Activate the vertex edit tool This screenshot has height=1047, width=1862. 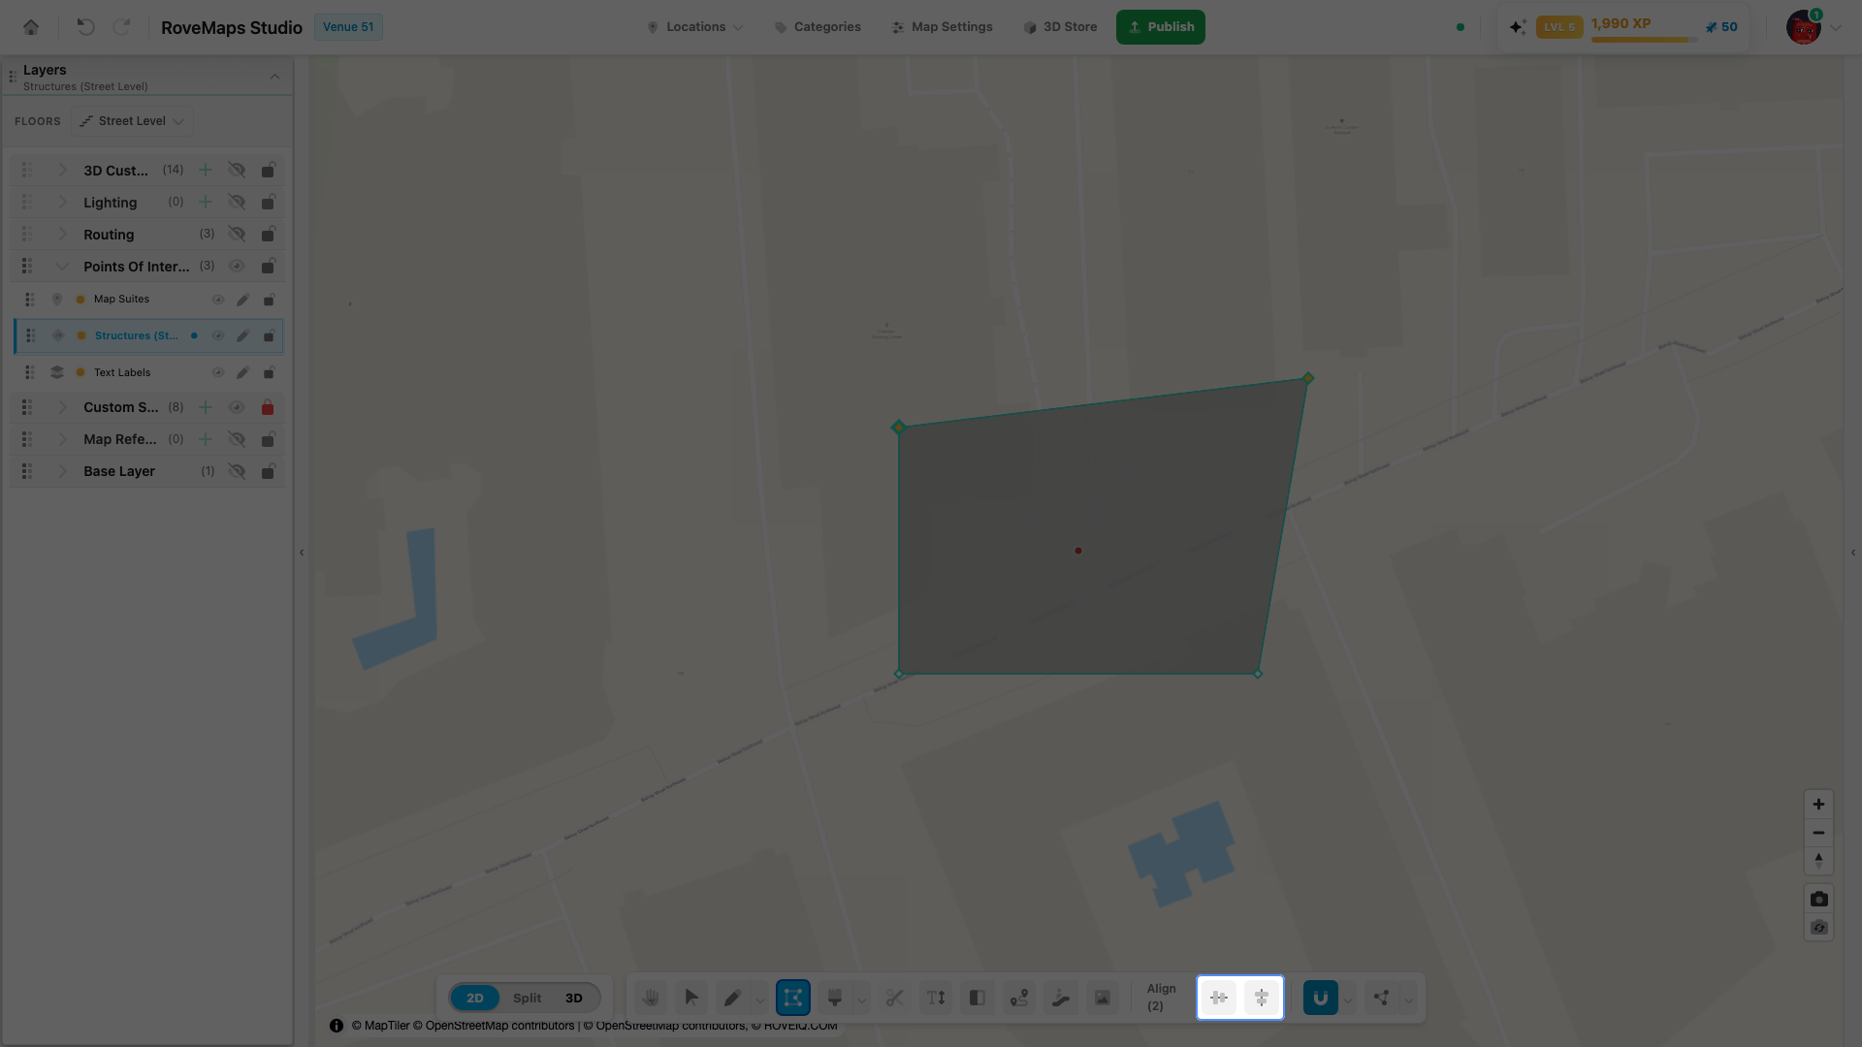793,998
